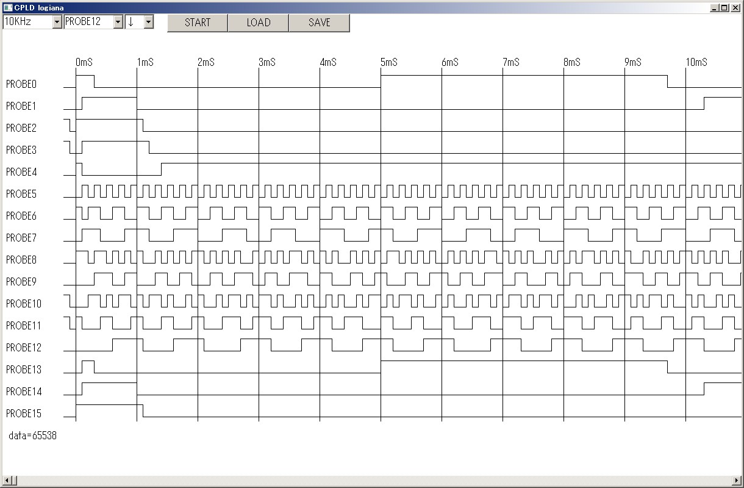Click the data=65538 status text
Screen dimensions: 744x488
pyautogui.click(x=33, y=436)
